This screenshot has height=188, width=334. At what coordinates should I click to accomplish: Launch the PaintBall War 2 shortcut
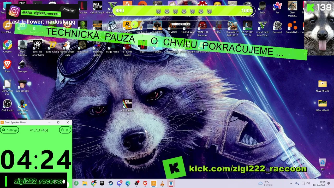click(x=187, y=28)
